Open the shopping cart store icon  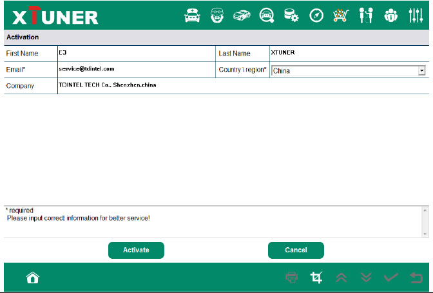pos(341,15)
